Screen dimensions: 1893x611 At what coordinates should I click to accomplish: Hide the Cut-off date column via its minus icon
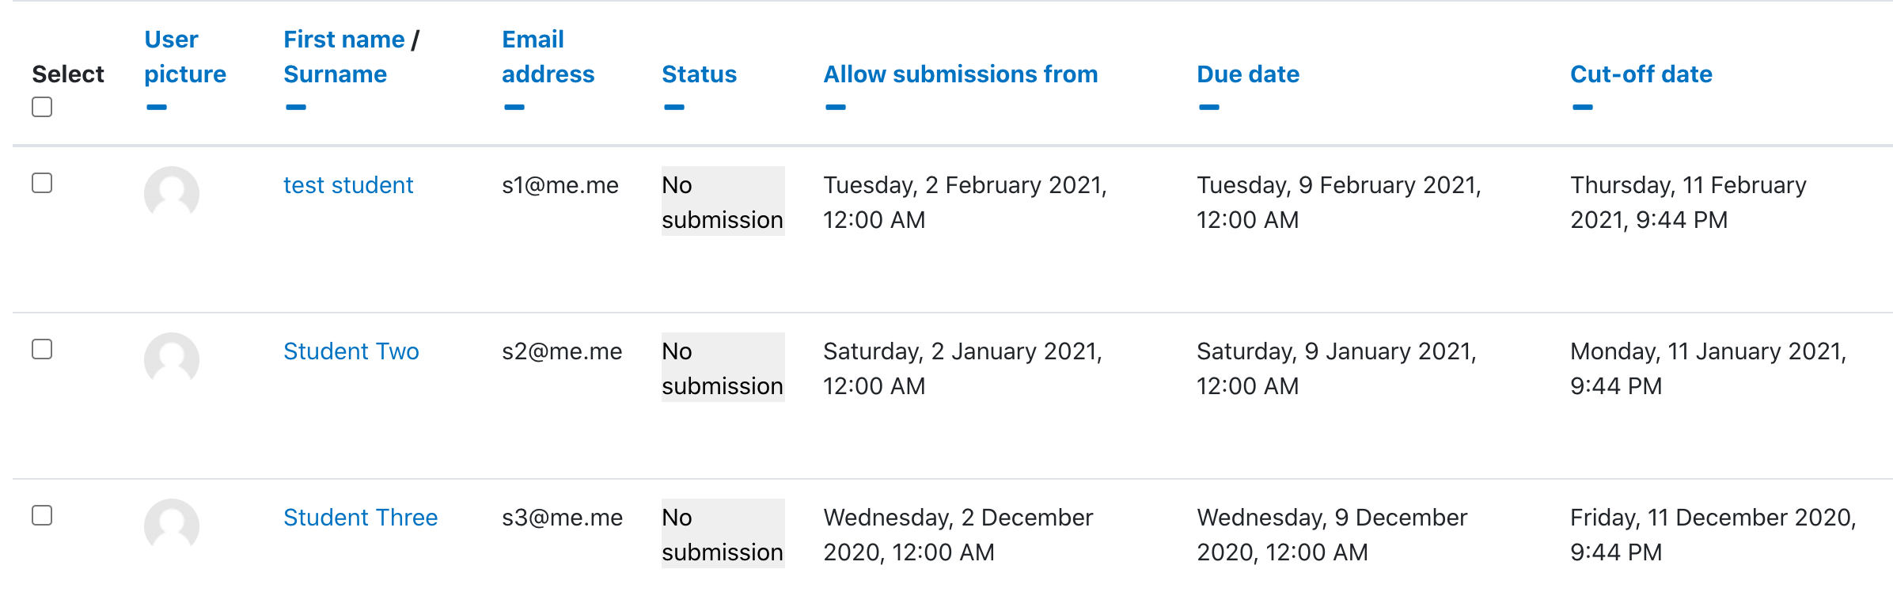point(1583,107)
